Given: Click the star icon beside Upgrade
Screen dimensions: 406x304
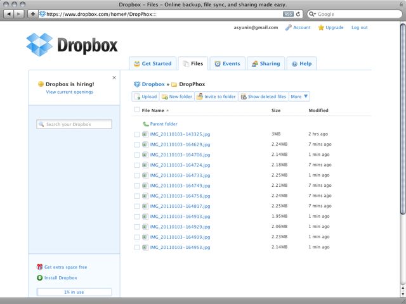Looking at the screenshot, I should tap(321, 27).
